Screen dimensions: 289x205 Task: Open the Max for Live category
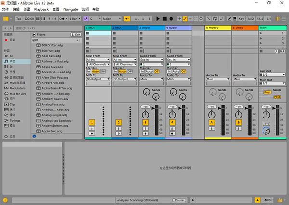pyautogui.click(x=16, y=94)
